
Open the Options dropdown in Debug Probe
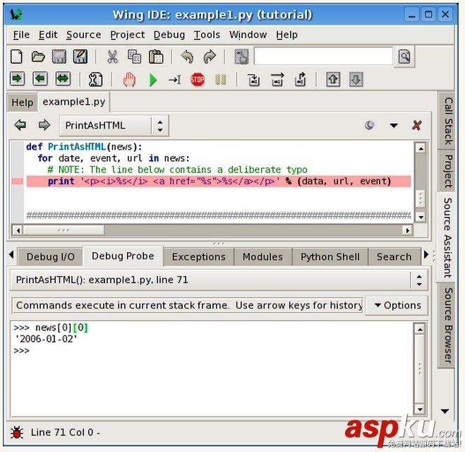click(x=397, y=305)
